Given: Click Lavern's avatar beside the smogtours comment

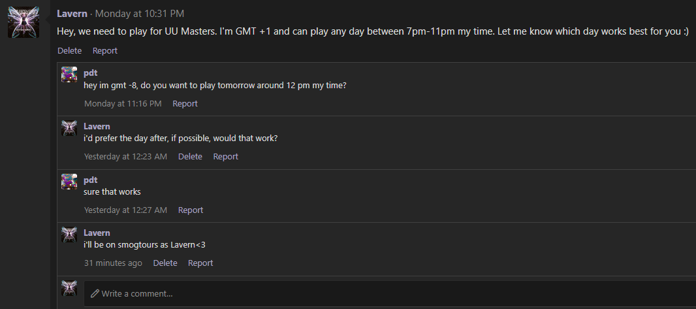Looking at the screenshot, I should (69, 235).
